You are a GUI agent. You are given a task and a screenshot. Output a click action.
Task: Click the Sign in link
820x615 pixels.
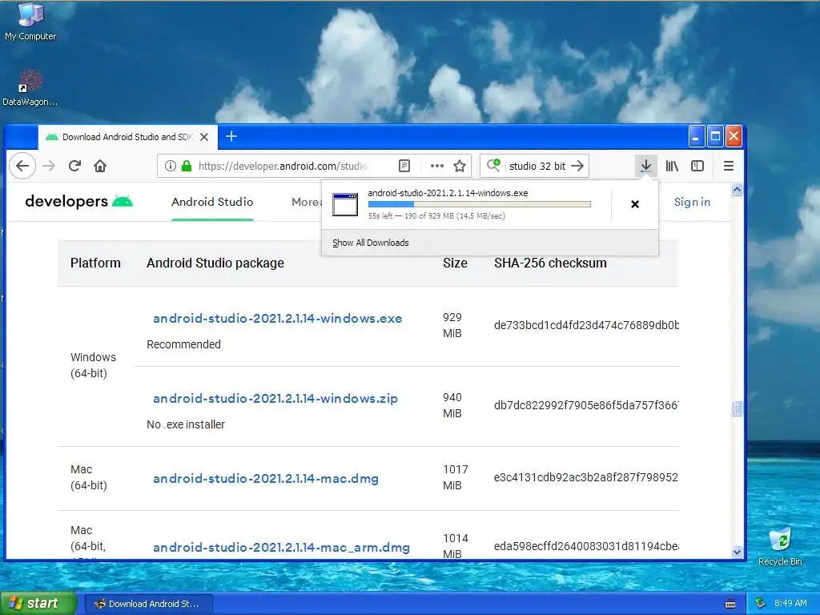[692, 202]
